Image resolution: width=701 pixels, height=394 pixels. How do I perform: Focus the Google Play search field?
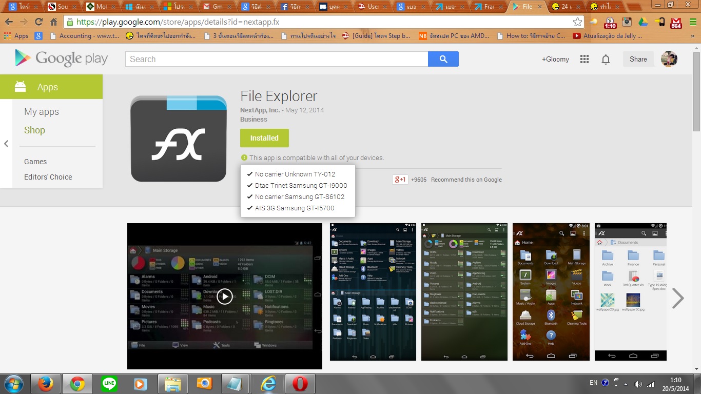(277, 59)
